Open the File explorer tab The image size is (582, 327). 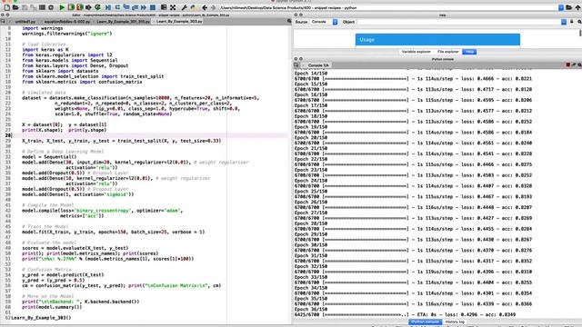(448, 52)
